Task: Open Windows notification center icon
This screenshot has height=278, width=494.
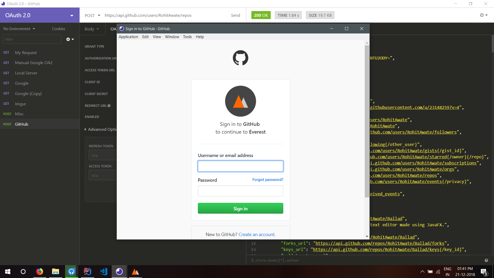Action: coord(483,272)
